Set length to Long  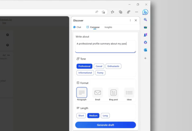point(105,115)
